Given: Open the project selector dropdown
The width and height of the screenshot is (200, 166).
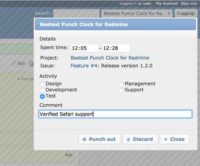Looking at the screenshot, I should click(x=137, y=13).
